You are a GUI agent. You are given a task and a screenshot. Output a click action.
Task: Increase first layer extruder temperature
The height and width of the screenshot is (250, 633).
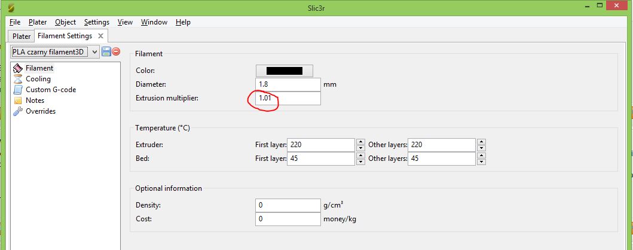[360, 142]
